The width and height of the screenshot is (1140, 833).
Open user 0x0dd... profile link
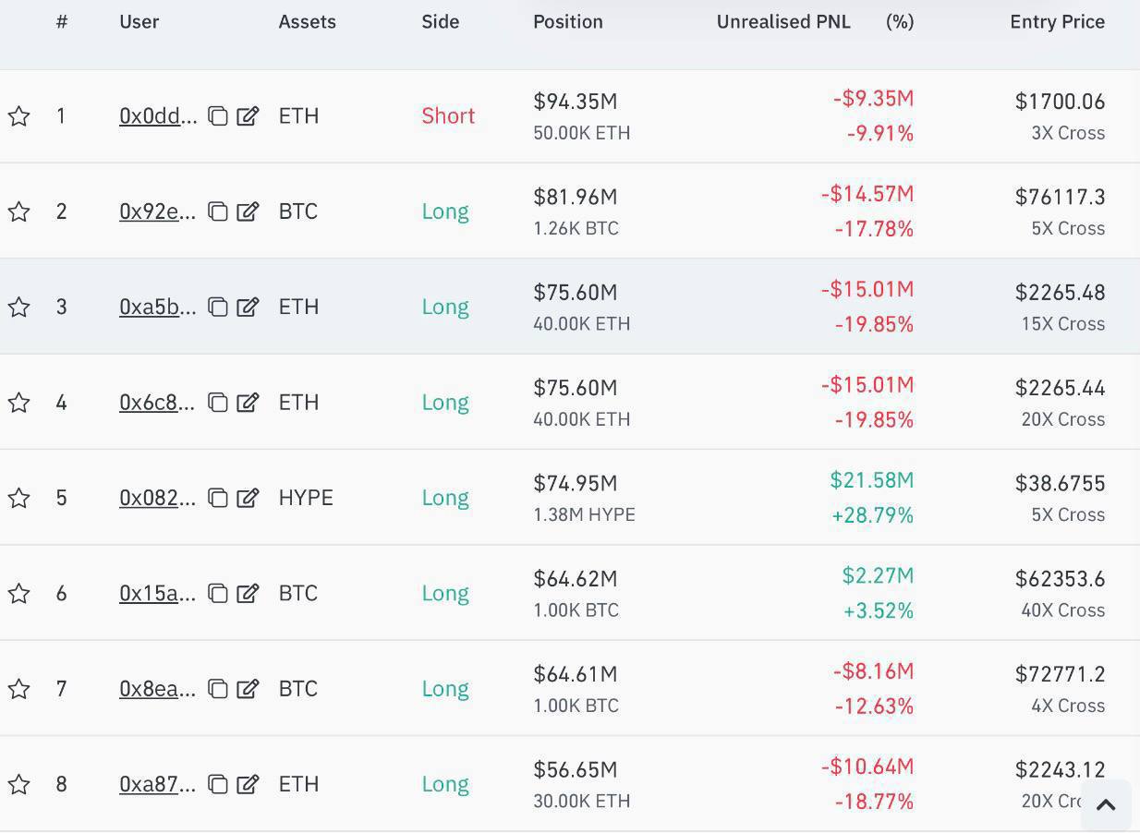point(158,116)
